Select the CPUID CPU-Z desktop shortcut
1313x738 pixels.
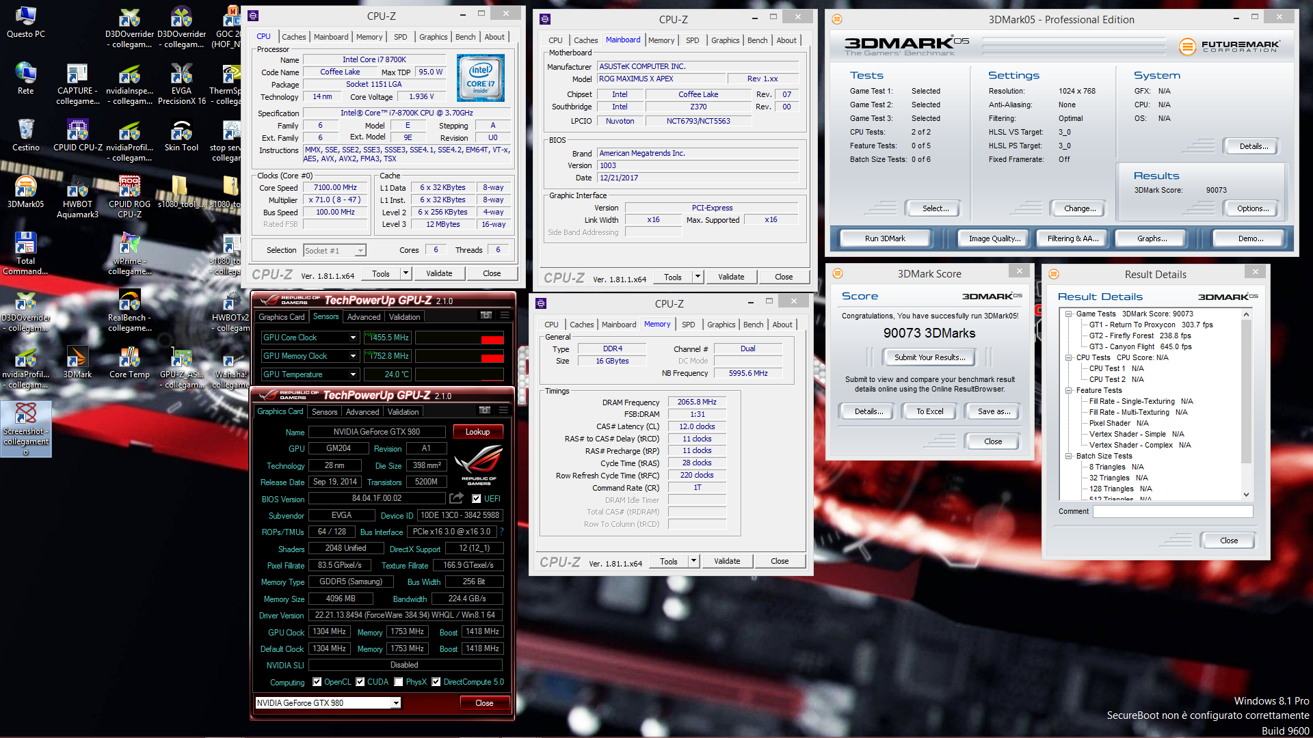(x=77, y=135)
